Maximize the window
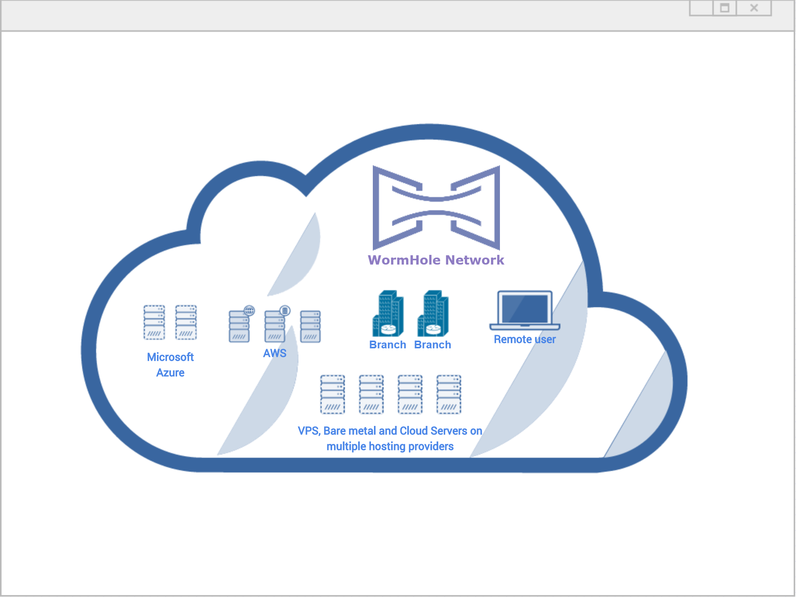796x597 pixels. point(724,8)
